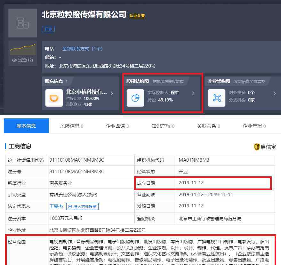Select 注册资本 value 1000万元人民币
Image resolution: width=281 pixels, height=265 pixels.
(x=66, y=218)
